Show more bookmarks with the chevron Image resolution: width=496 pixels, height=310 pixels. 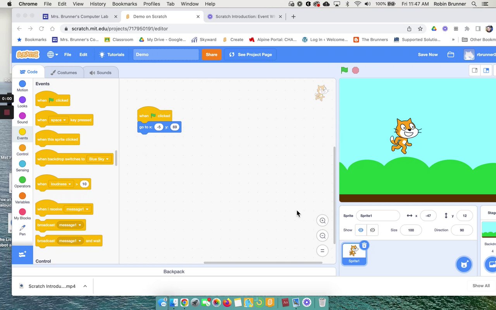click(453, 40)
